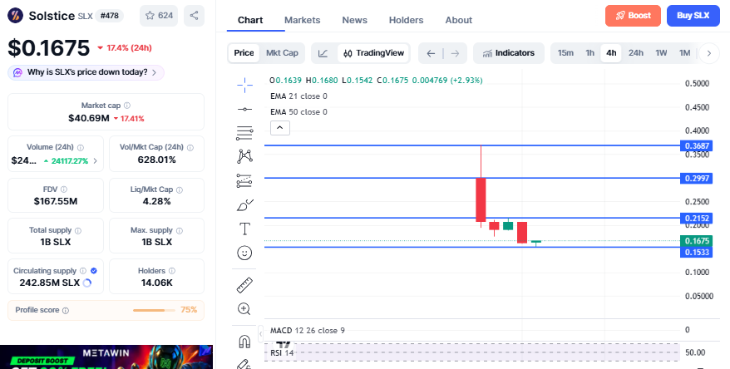
Task: Open the Indicators menu
Action: [509, 53]
